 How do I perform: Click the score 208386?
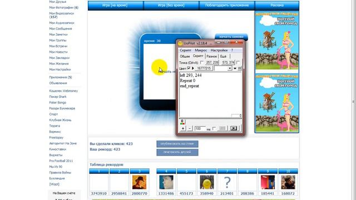[247, 194]
